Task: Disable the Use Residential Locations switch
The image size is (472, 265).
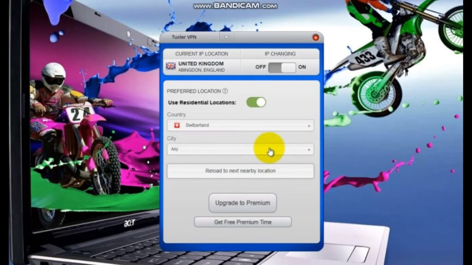Action: (256, 103)
